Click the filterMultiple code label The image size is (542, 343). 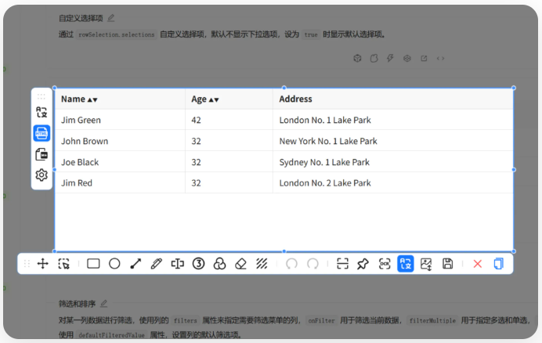[432, 320]
